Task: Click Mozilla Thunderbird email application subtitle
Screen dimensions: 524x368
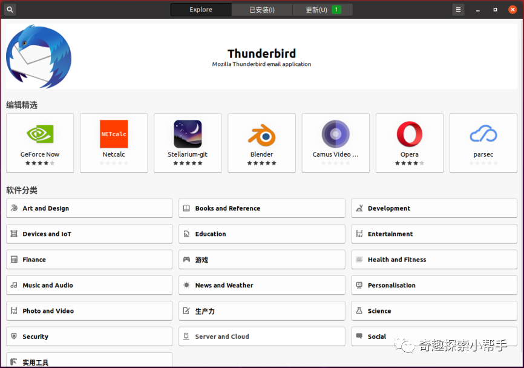Action: (261, 64)
